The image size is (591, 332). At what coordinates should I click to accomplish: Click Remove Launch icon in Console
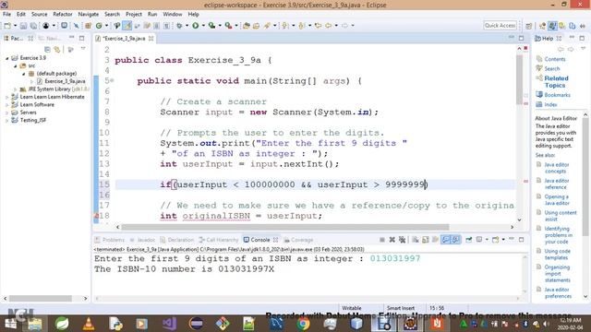pos(392,240)
